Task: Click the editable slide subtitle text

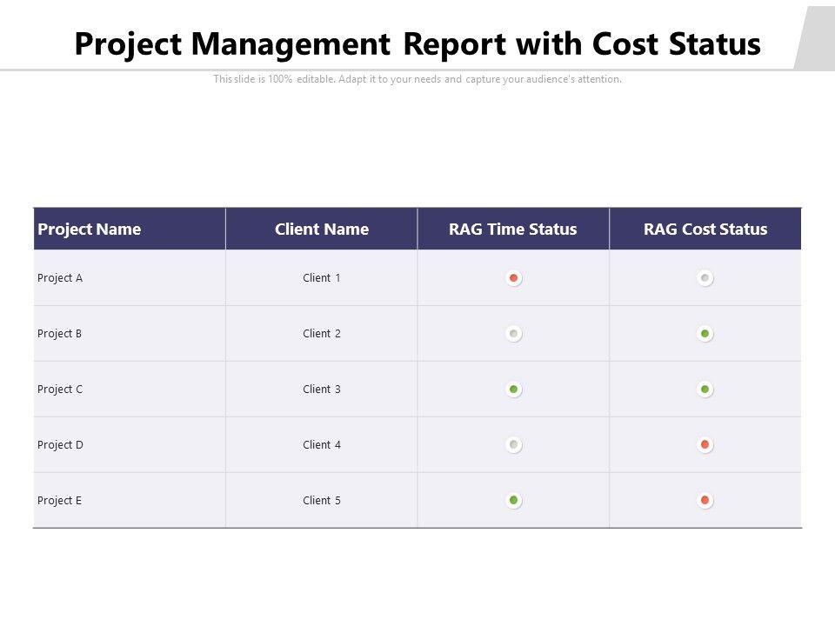Action: (x=417, y=79)
